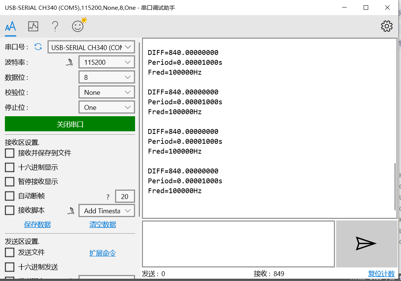Open the baud rate dropdown
401x281 pixels.
(106, 62)
